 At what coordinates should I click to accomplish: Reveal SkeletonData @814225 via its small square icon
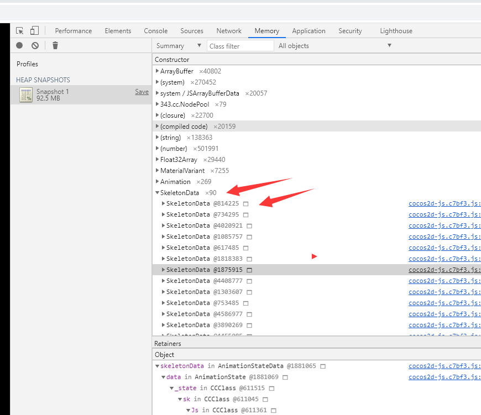[245, 204]
